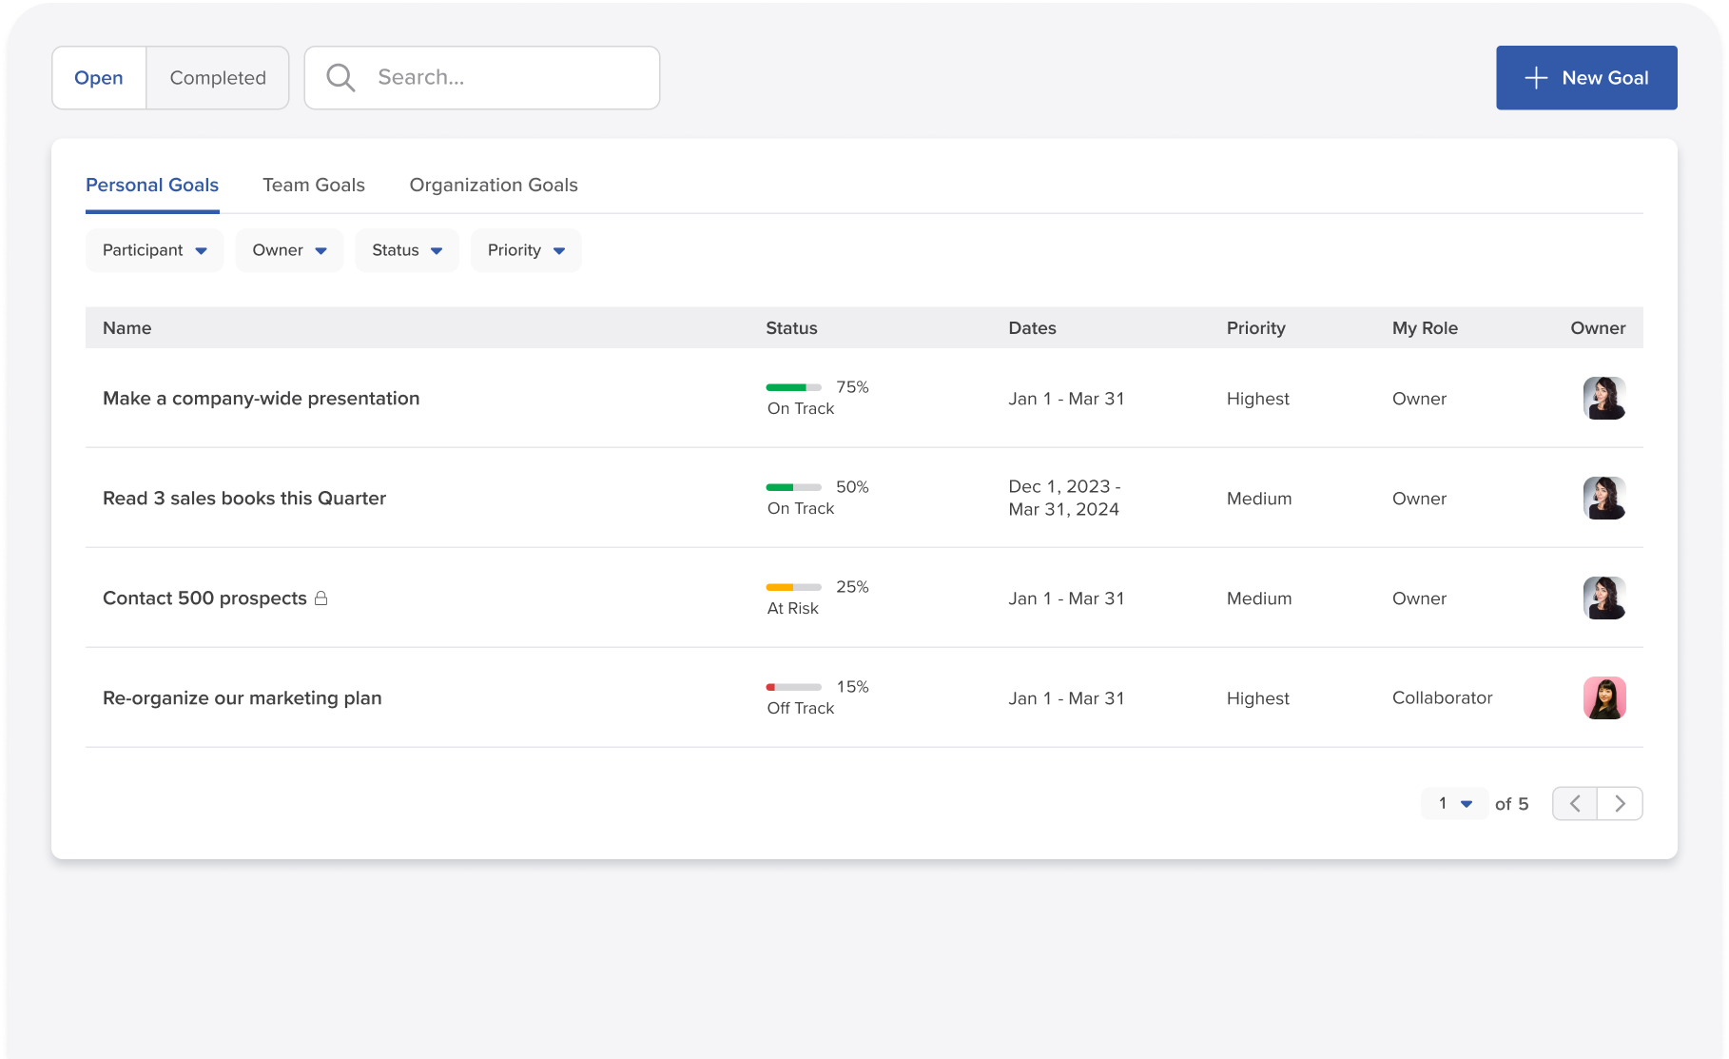Open owner avatar for company-wide presentation row
The width and height of the screenshot is (1729, 1059).
click(x=1604, y=398)
